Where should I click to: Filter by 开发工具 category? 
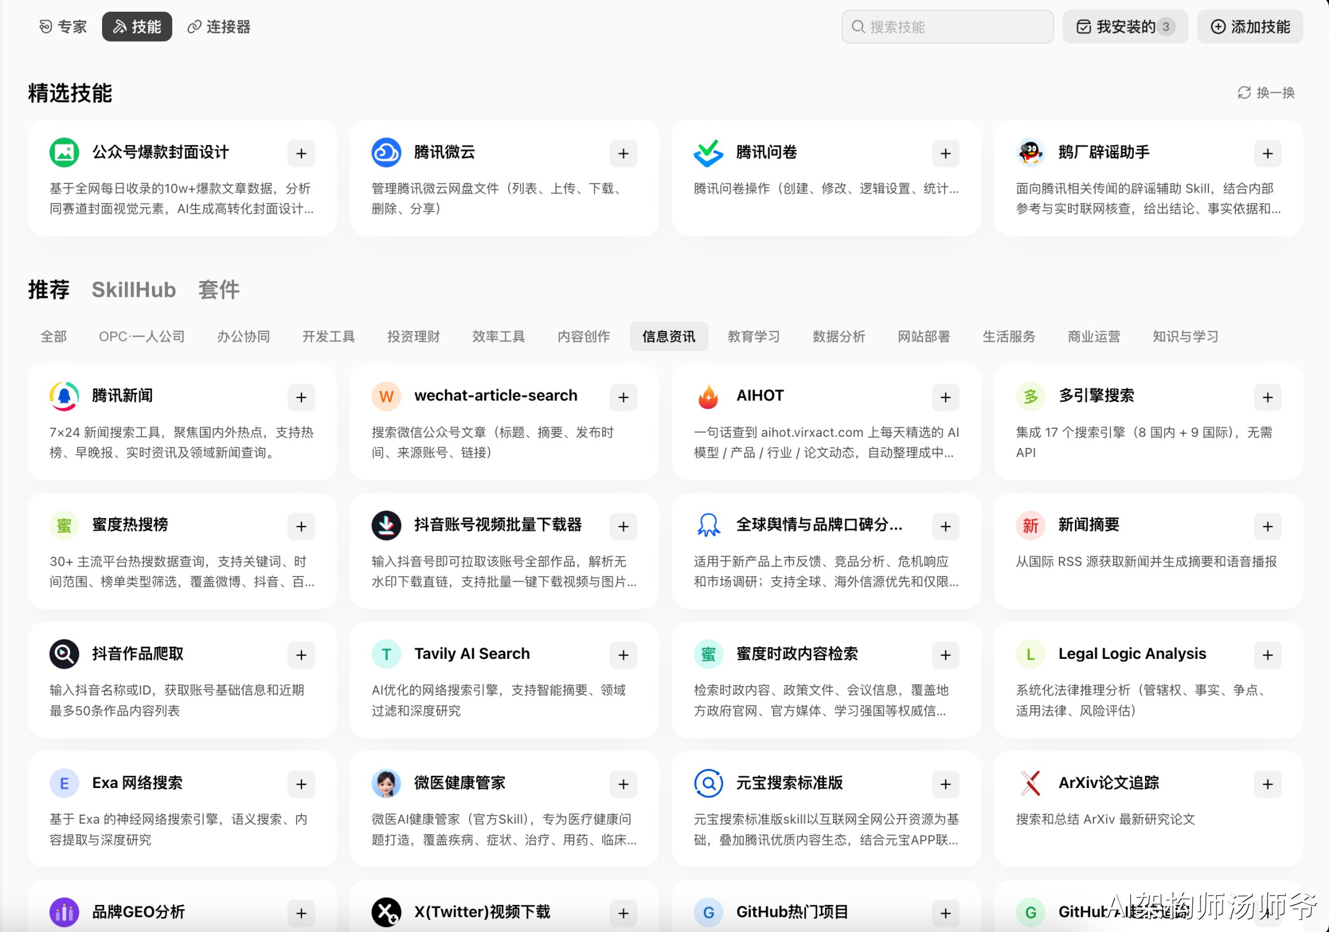click(x=329, y=337)
